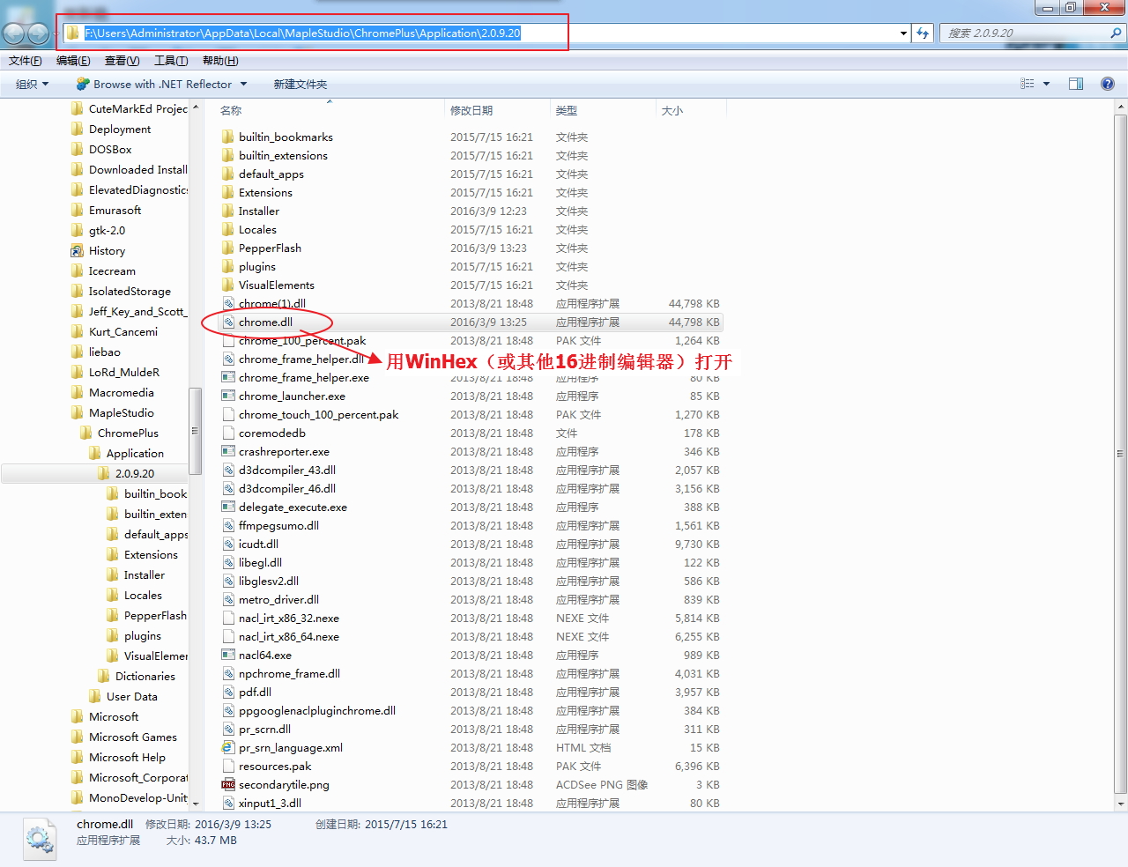The width and height of the screenshot is (1128, 867).
Task: Open the 工具(T) menu
Action: click(x=171, y=61)
